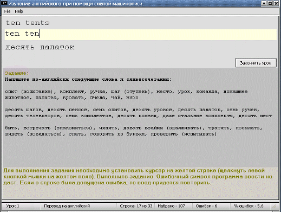This screenshot has width=281, height=212.
Task: Click the status entry '% ошибок - 5,6'
Action: click(249, 206)
